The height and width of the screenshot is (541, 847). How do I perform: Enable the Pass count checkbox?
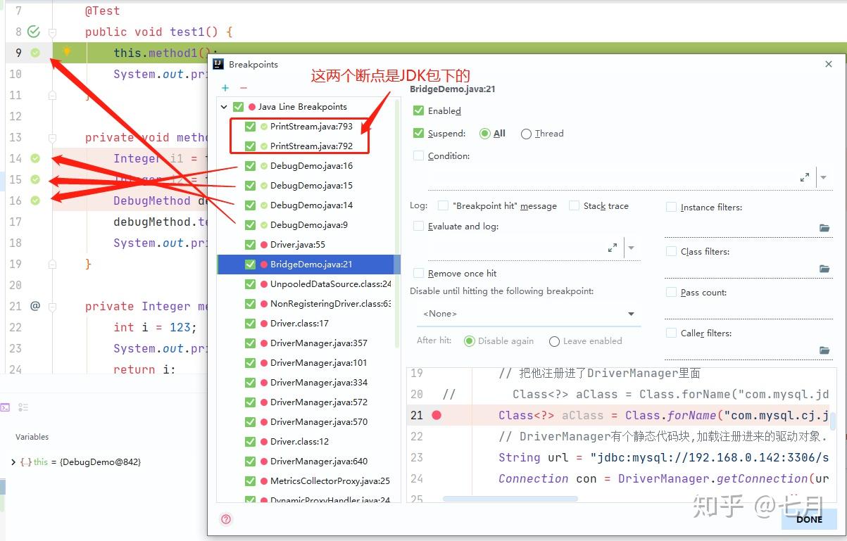[x=671, y=292]
